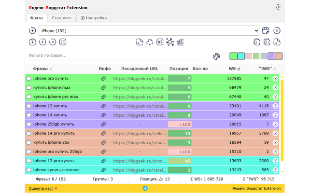Viewport: 309px width, 193px height.
Task: Click the target icon for купить iphone 256
Action: point(275,142)
